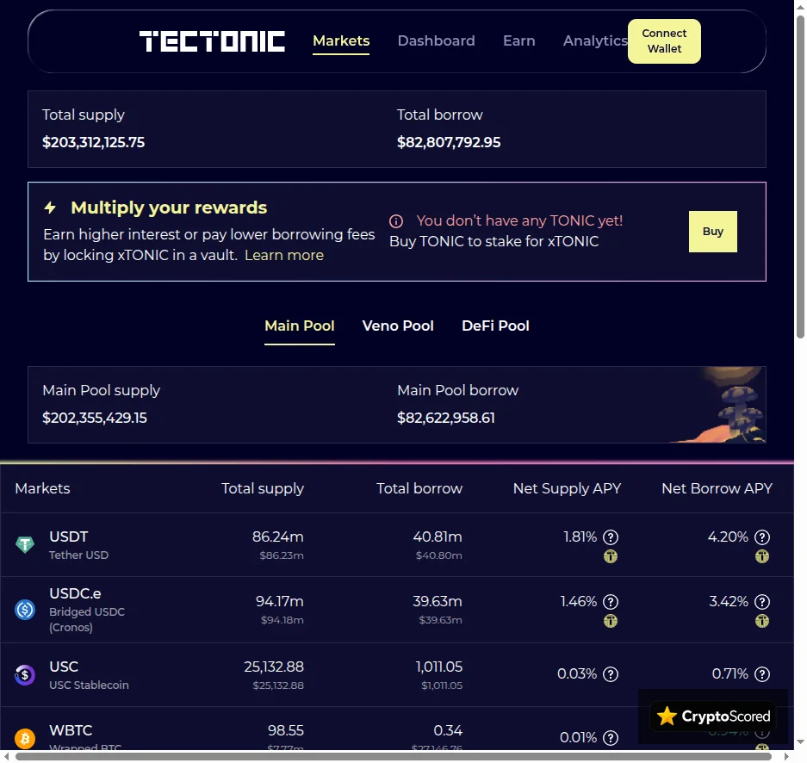Click the horizontal scrollbar thumb
Image resolution: width=807 pixels, height=763 pixels.
[x=394, y=756]
